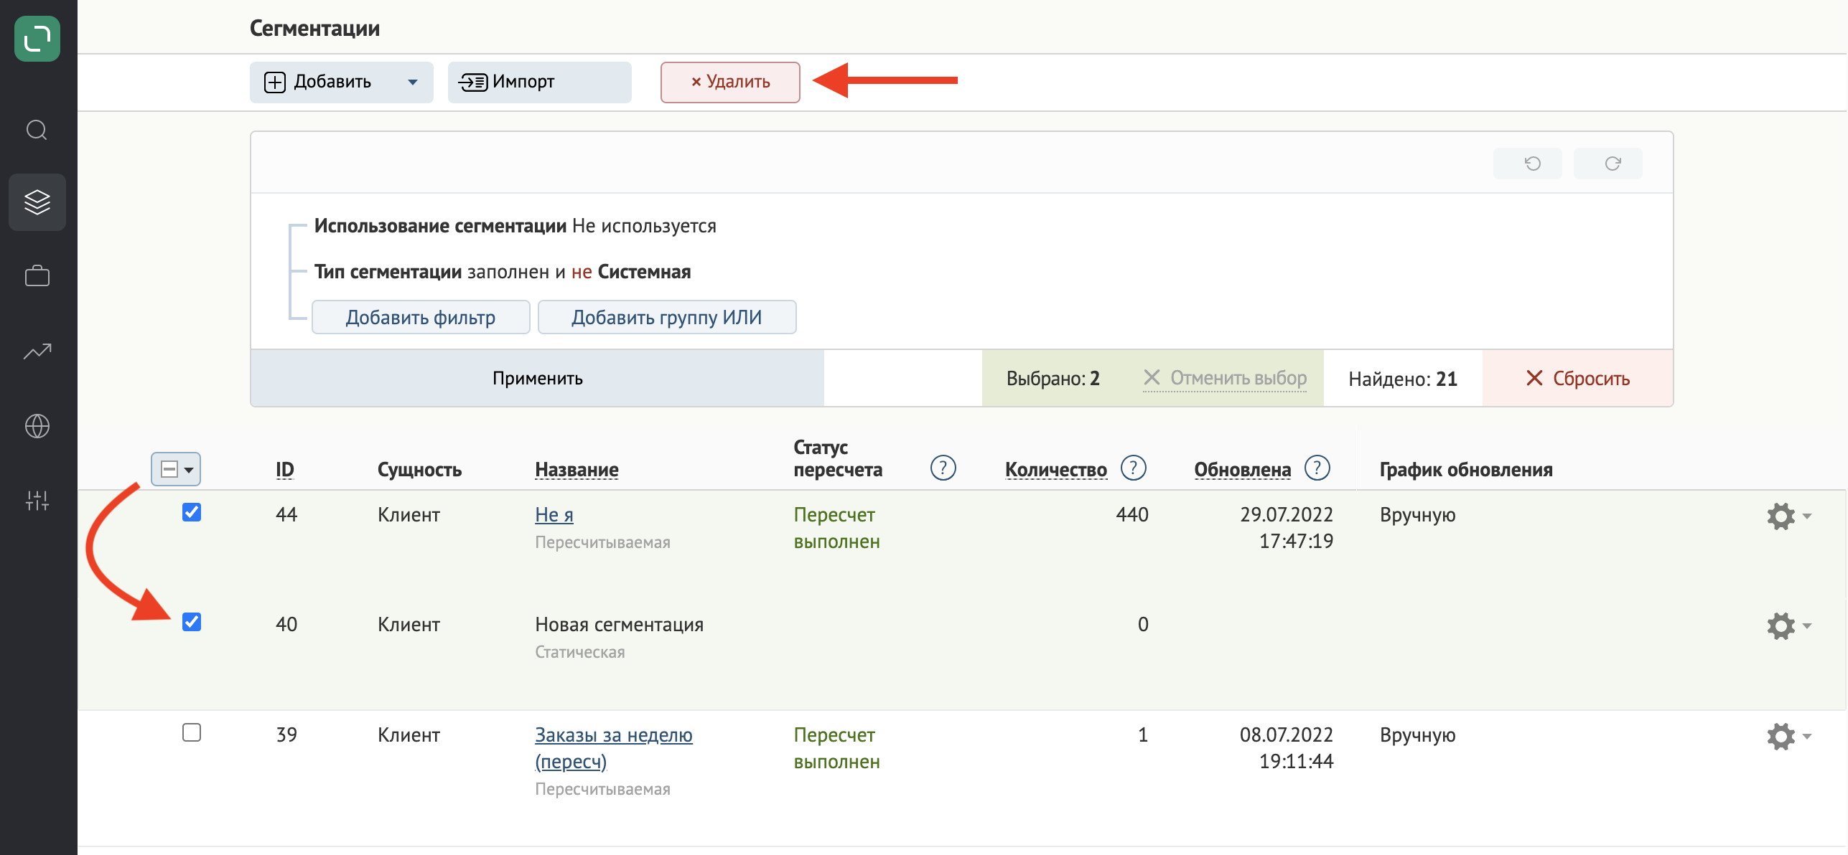Screen dimensions: 1848x855
Task: Open search from the sidebar magnifier icon
Action: 37,130
